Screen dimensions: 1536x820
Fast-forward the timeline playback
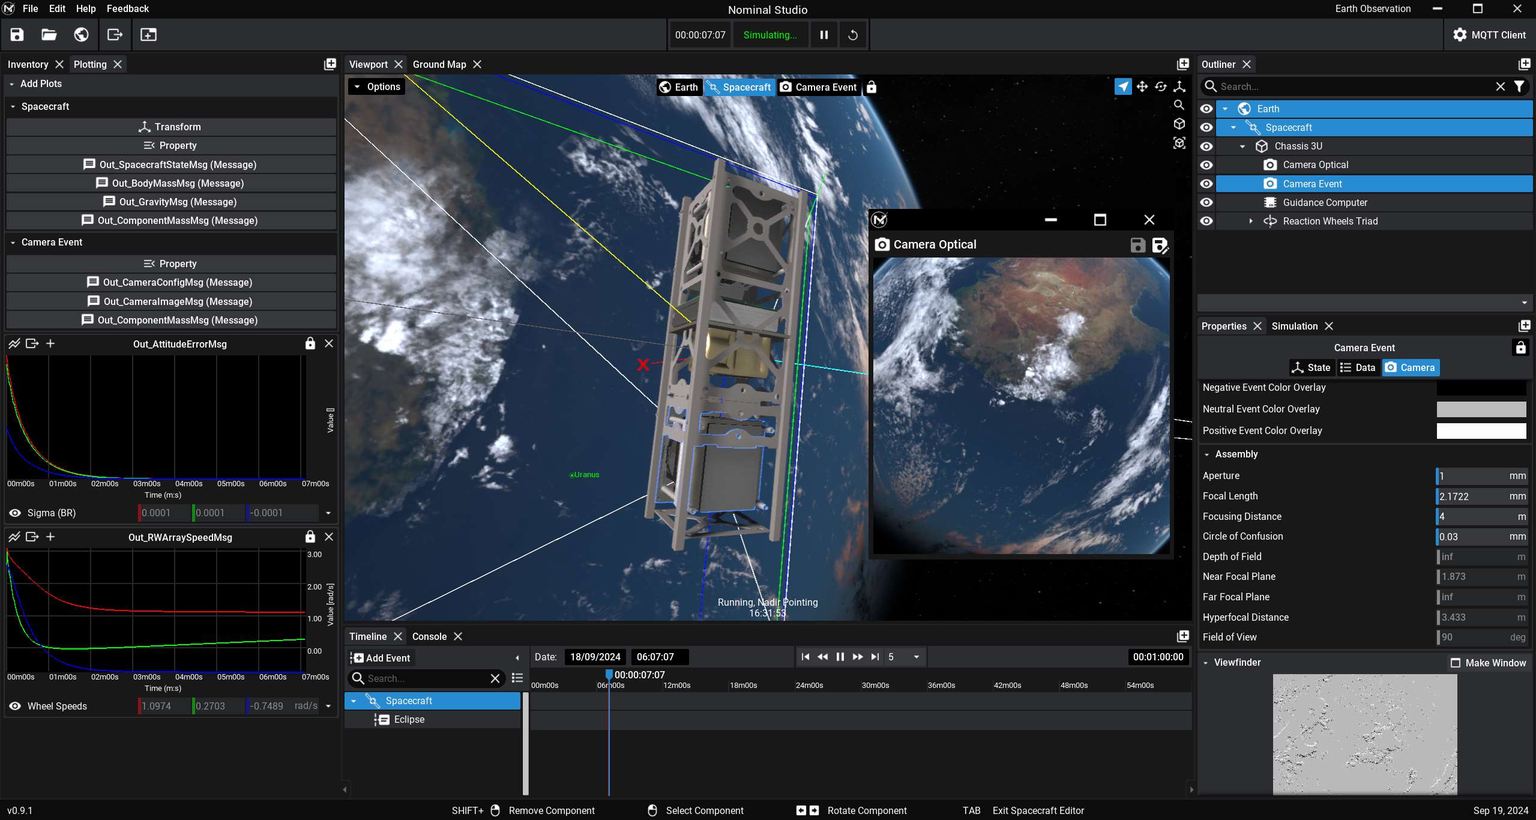(x=858, y=657)
